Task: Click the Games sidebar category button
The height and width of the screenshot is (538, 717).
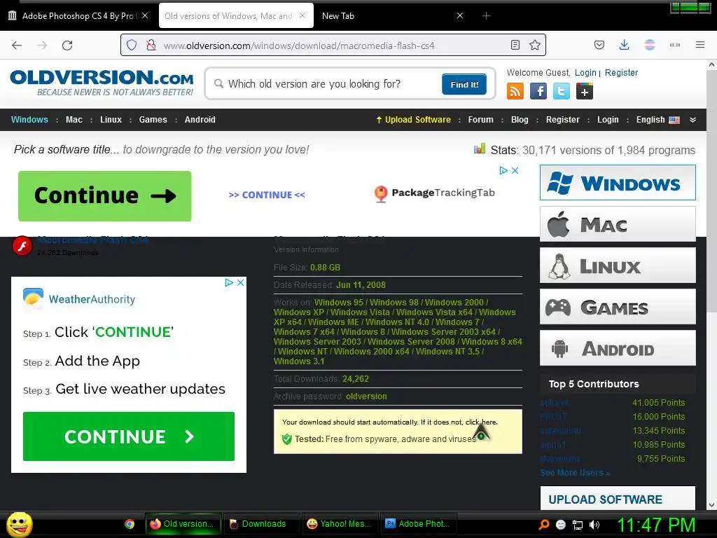Action: click(x=618, y=307)
